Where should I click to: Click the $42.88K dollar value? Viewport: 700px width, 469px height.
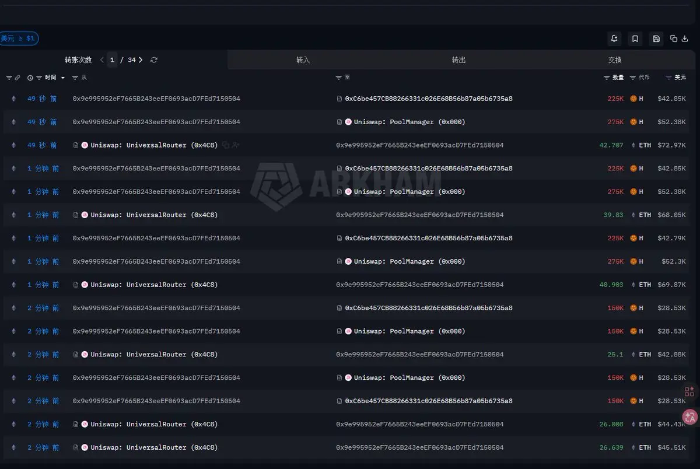(x=671, y=355)
